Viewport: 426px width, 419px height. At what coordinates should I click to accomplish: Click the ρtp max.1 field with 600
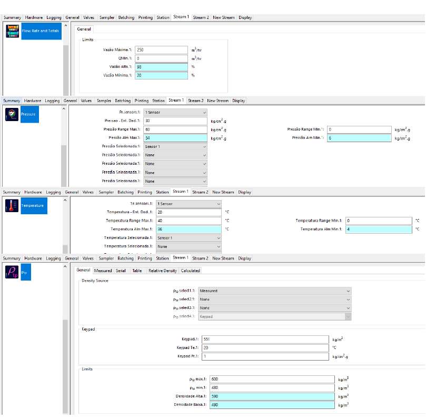[272, 379]
